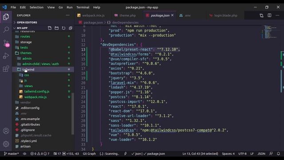Image resolution: width=284 pixels, height=160 pixels.
Task: Open webpack.mix.js in file tree
Action: [x=43, y=97]
